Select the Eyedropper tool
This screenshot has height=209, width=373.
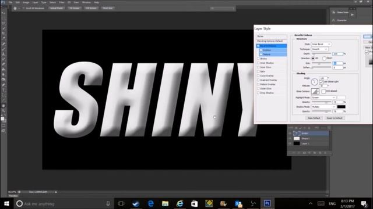pos(3,39)
